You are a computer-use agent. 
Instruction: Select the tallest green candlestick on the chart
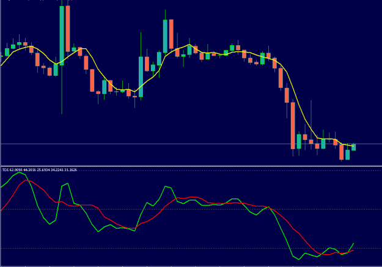pos(62,36)
